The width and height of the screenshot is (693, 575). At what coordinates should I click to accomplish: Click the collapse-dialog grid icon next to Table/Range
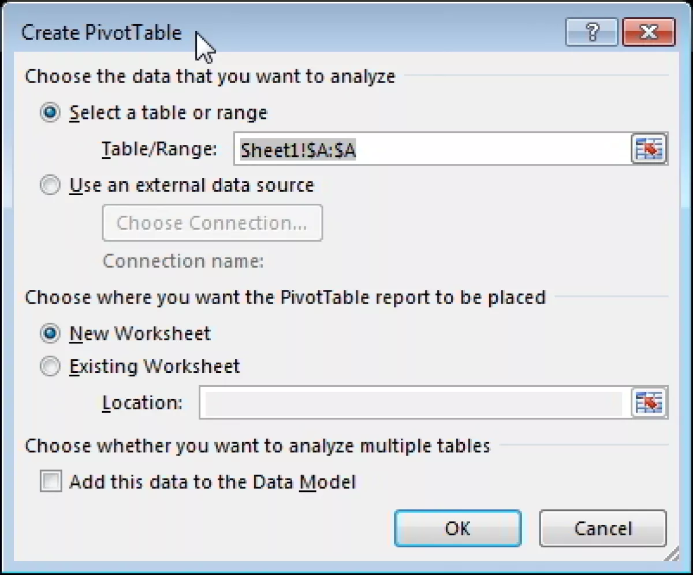pos(649,148)
